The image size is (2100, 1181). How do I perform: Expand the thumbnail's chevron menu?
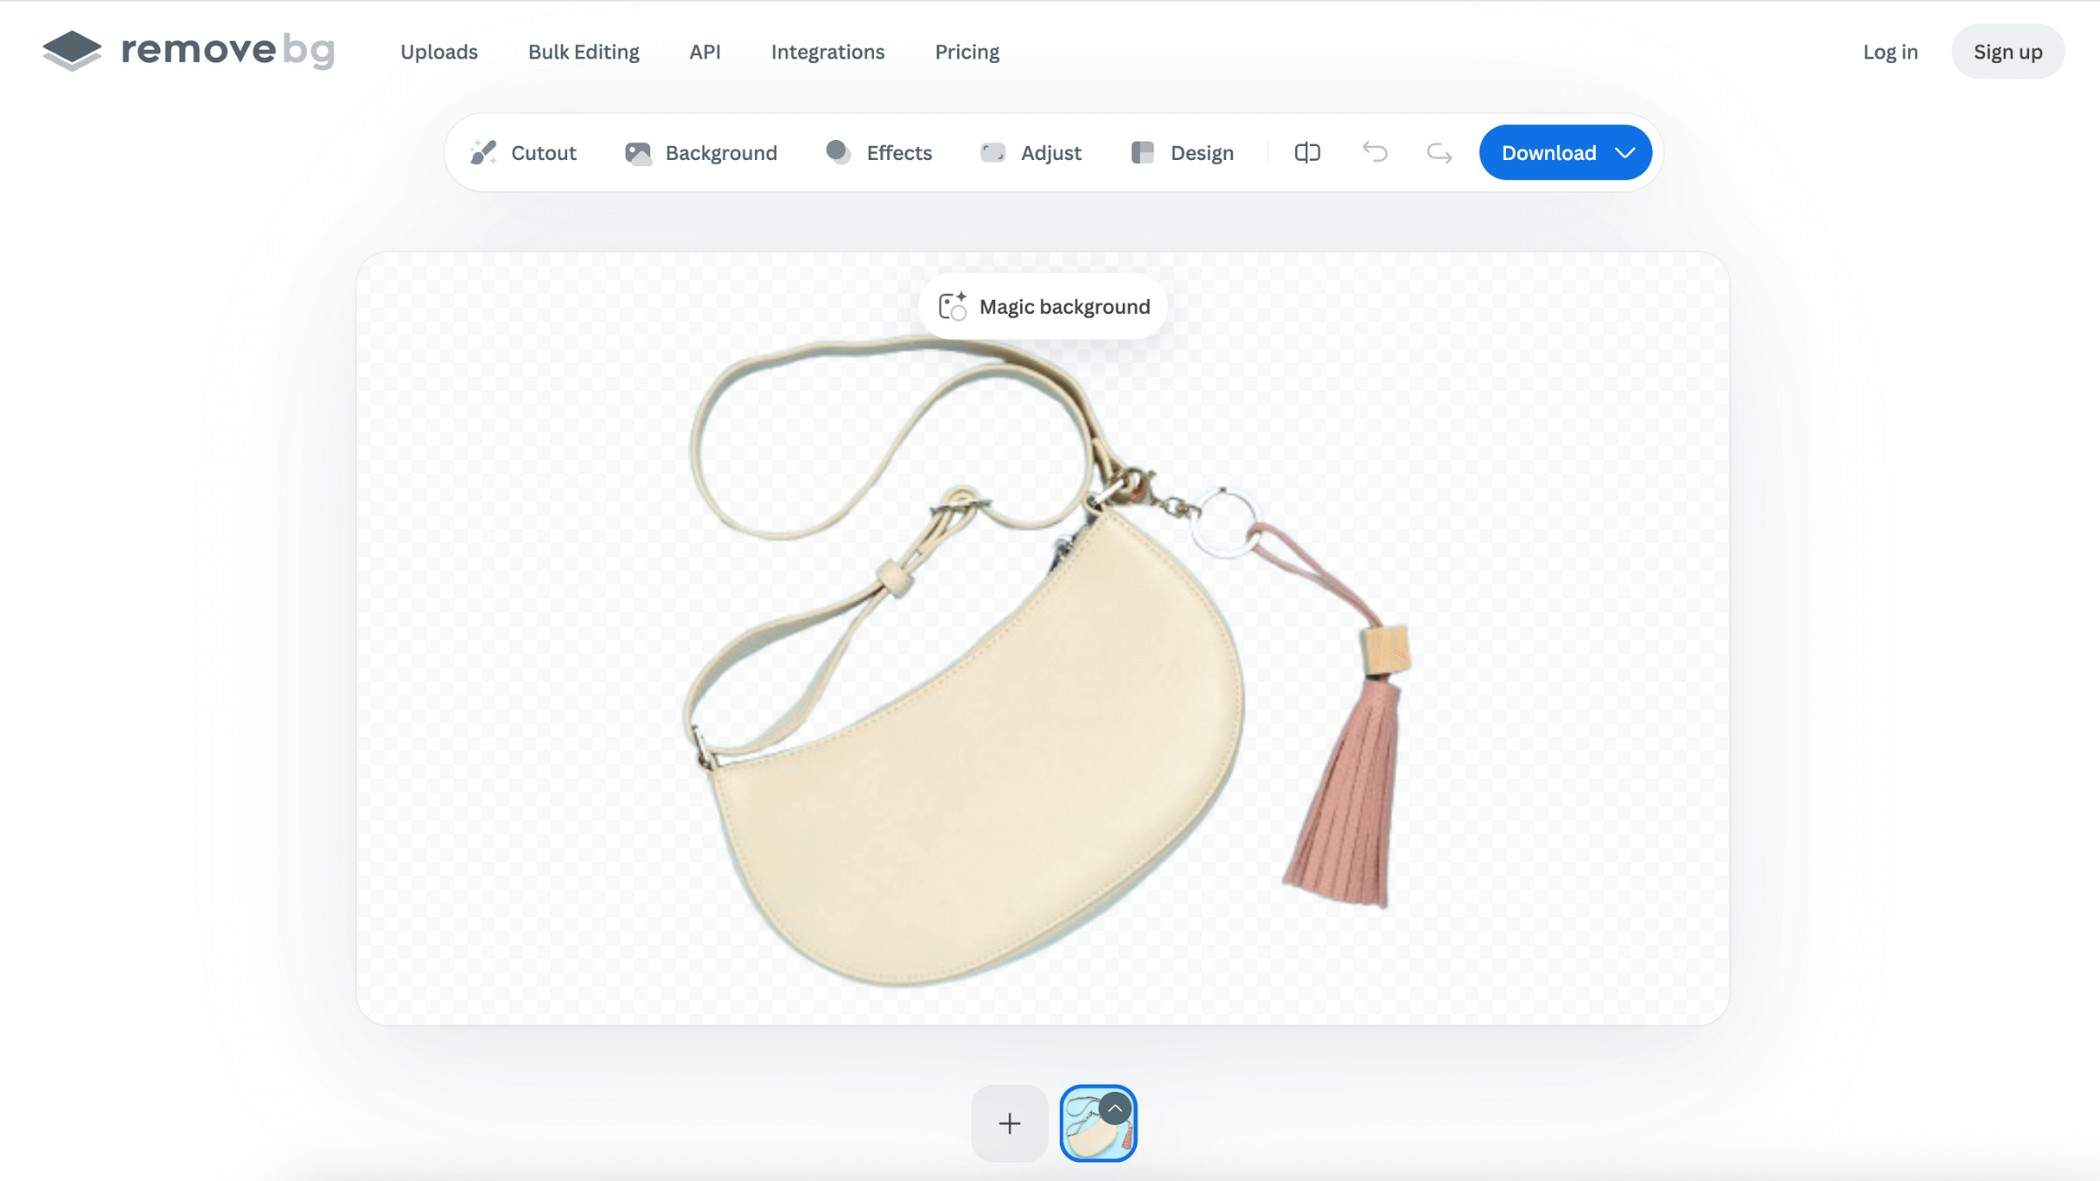click(x=1115, y=1109)
